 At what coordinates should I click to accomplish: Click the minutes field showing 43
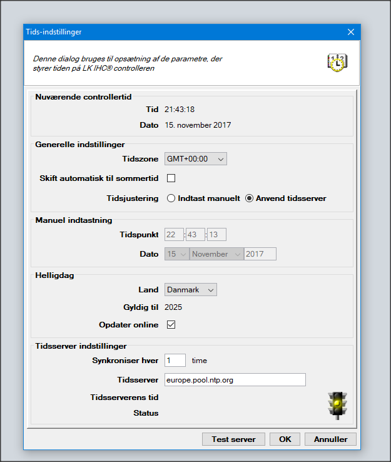(195, 234)
